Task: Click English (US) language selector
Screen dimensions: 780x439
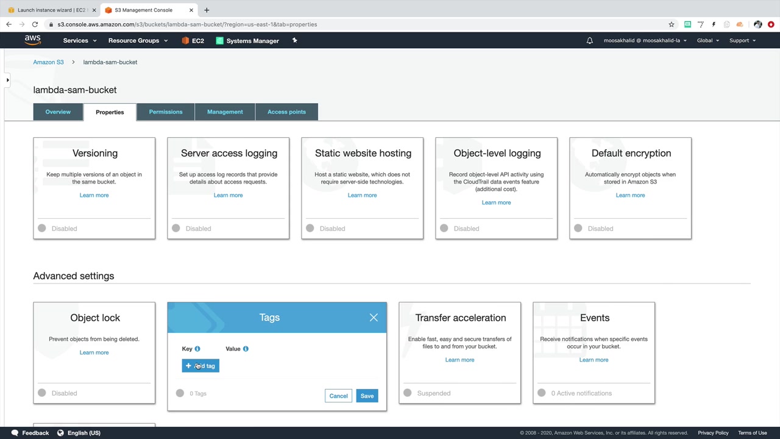Action: tap(84, 433)
